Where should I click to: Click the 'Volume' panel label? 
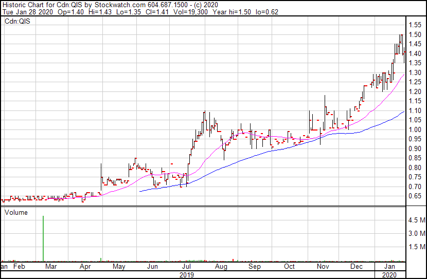(x=16, y=212)
